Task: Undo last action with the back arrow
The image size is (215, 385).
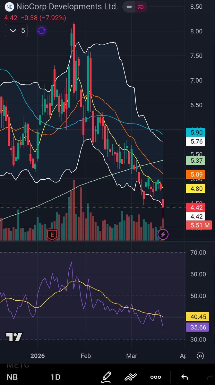Action: pos(185,377)
